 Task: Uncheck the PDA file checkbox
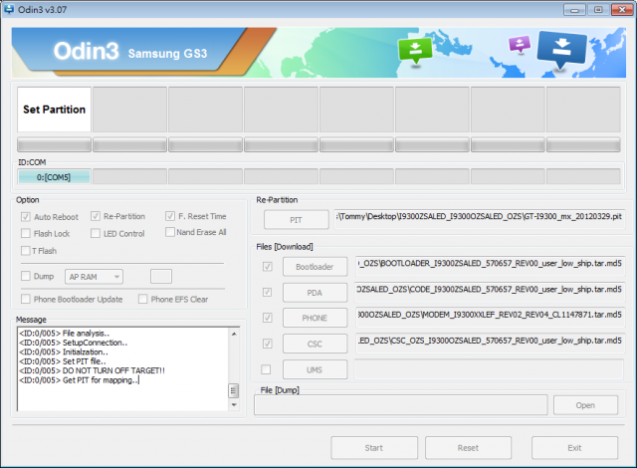(268, 292)
